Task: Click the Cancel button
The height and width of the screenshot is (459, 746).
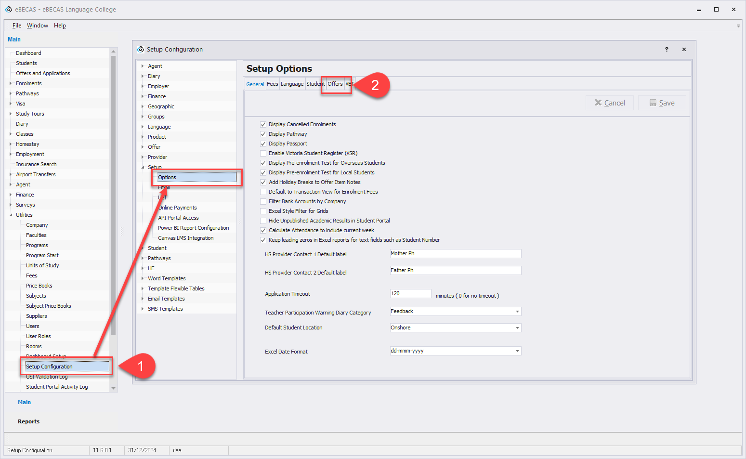Action: (609, 103)
